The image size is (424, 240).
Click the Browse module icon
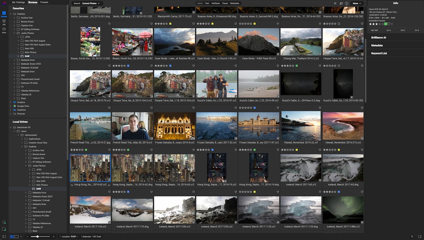[4, 13]
